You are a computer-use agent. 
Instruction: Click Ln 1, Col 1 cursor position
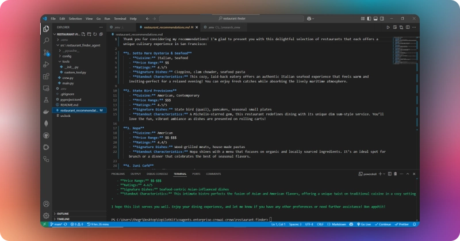tap(278, 224)
